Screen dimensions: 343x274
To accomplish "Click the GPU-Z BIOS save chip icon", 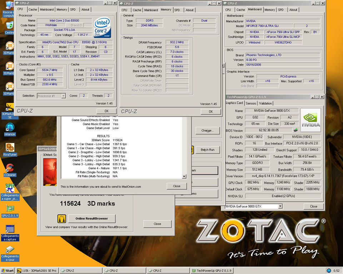I will pyautogui.click(x=296, y=130).
